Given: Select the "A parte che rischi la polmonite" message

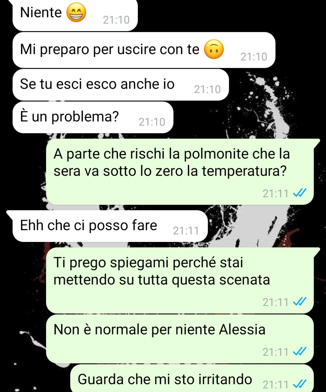Looking at the screenshot, I should (x=180, y=172).
